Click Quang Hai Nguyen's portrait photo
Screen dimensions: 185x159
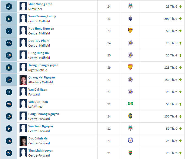tap(23, 80)
